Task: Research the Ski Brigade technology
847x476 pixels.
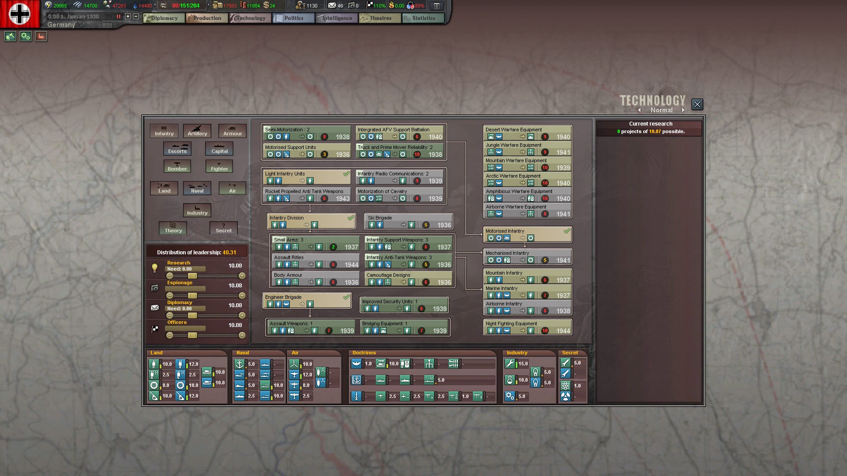Action: pos(409,221)
